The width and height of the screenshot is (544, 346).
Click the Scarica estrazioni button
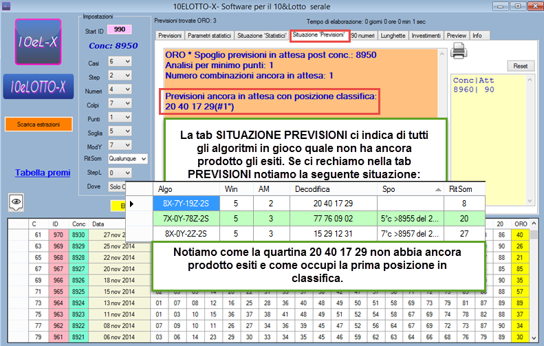tap(39, 125)
